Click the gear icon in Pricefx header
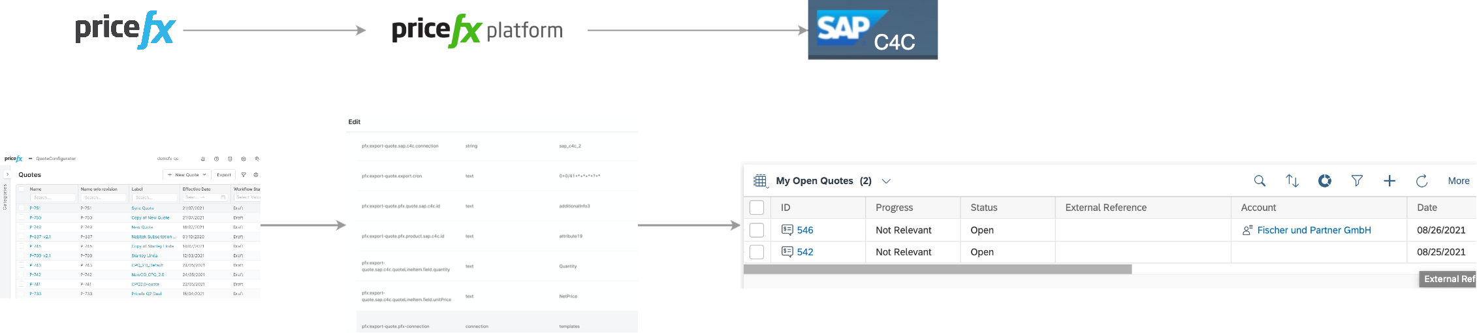The width and height of the screenshot is (1477, 333). (x=244, y=159)
